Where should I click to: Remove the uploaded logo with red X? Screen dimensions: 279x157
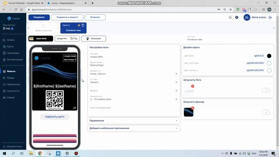coord(193,86)
